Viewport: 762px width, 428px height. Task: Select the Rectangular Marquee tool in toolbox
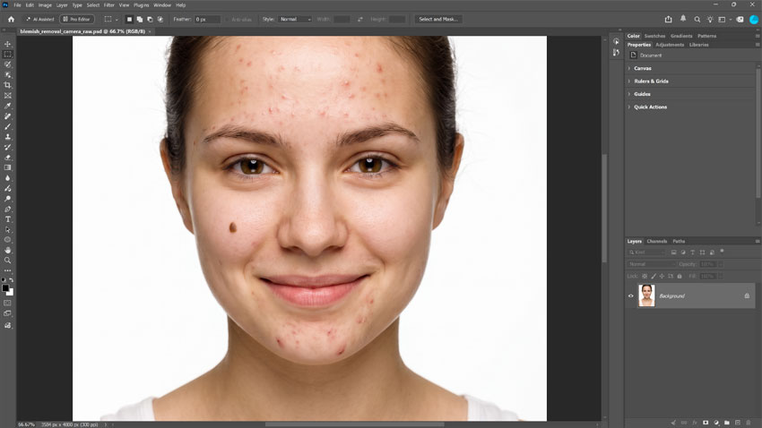(x=8, y=54)
